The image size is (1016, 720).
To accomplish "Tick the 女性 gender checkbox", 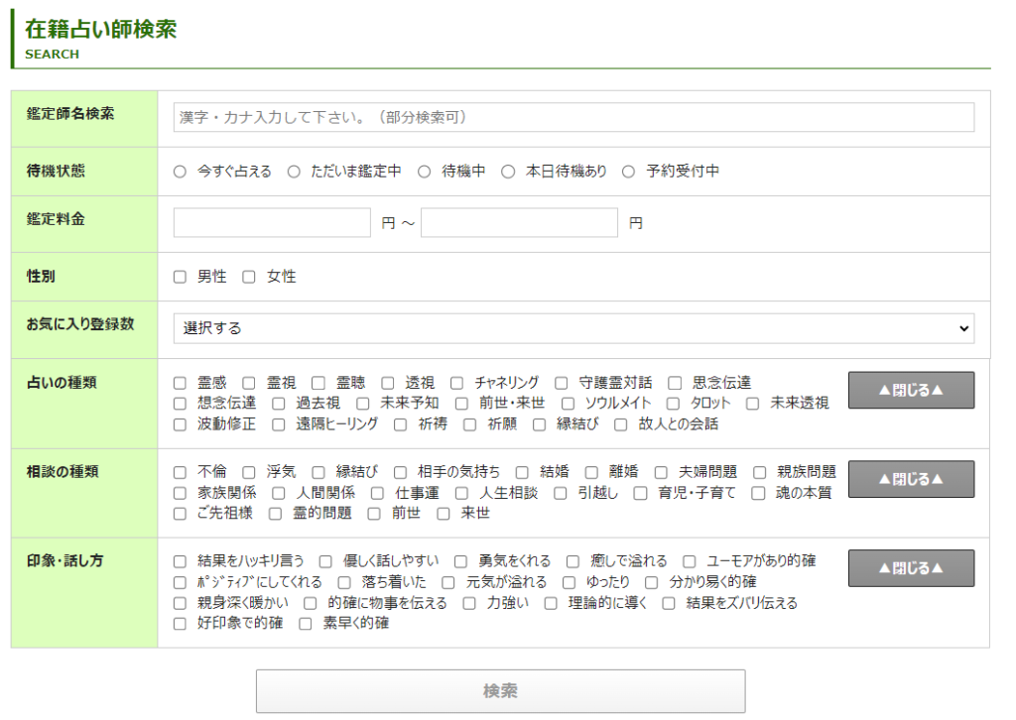I will (249, 277).
